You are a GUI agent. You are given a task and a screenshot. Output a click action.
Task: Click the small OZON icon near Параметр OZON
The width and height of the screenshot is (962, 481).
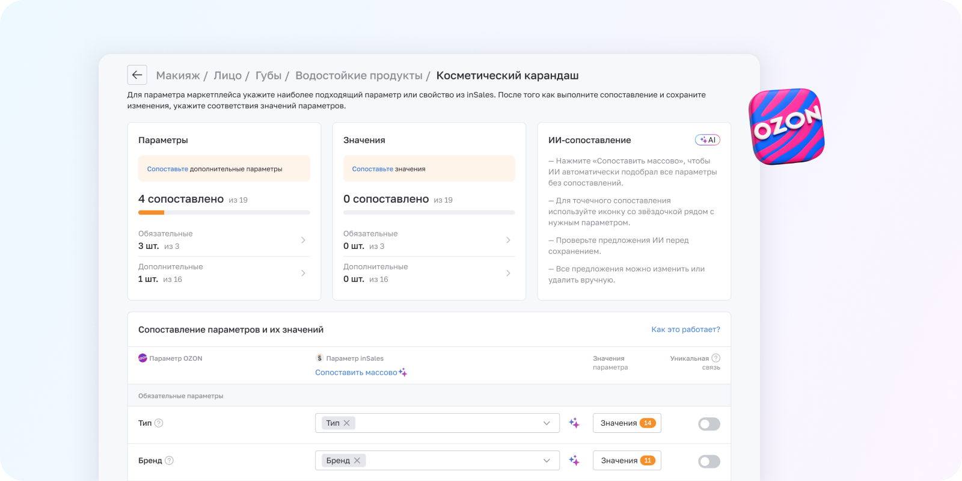coord(142,358)
